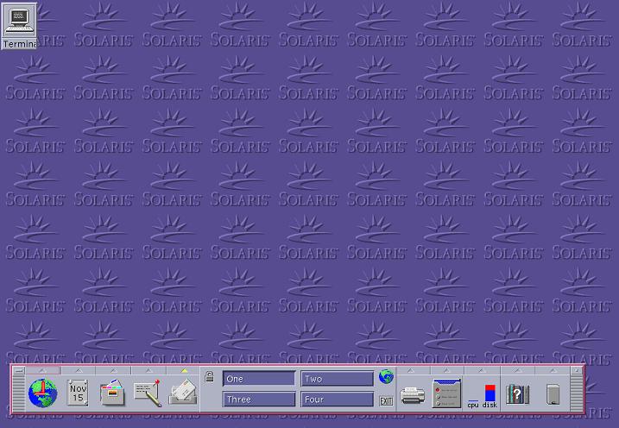Lock the screen with padlock icon
Viewport: 619px width, 428px height.
click(x=209, y=377)
